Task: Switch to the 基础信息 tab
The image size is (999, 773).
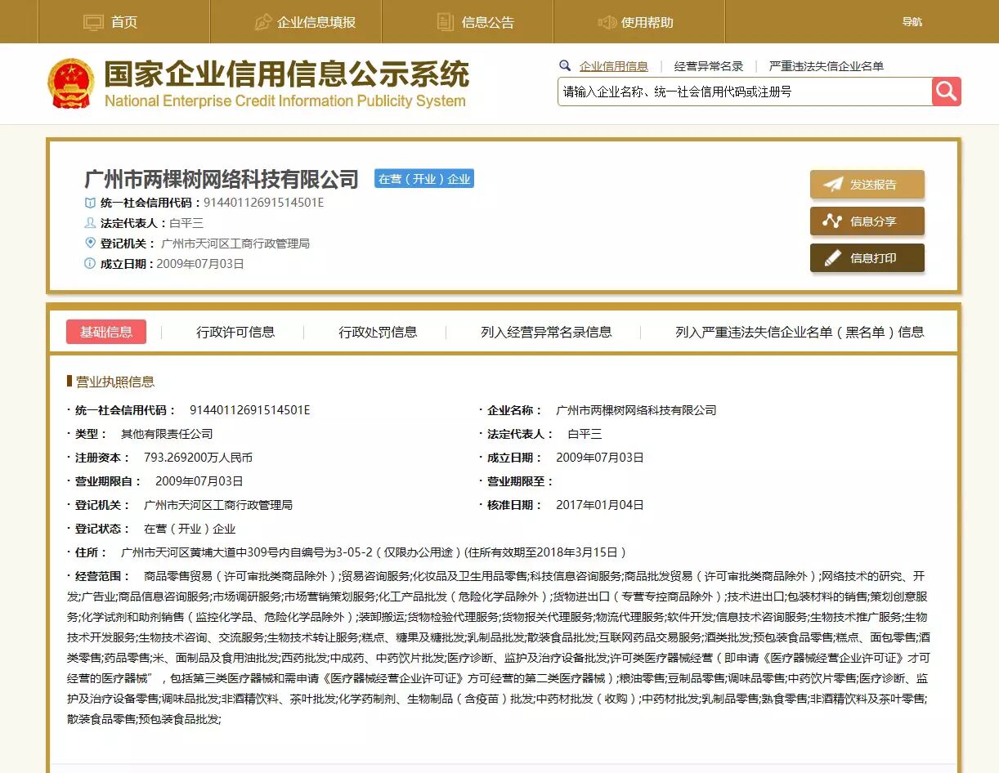Action: [106, 332]
